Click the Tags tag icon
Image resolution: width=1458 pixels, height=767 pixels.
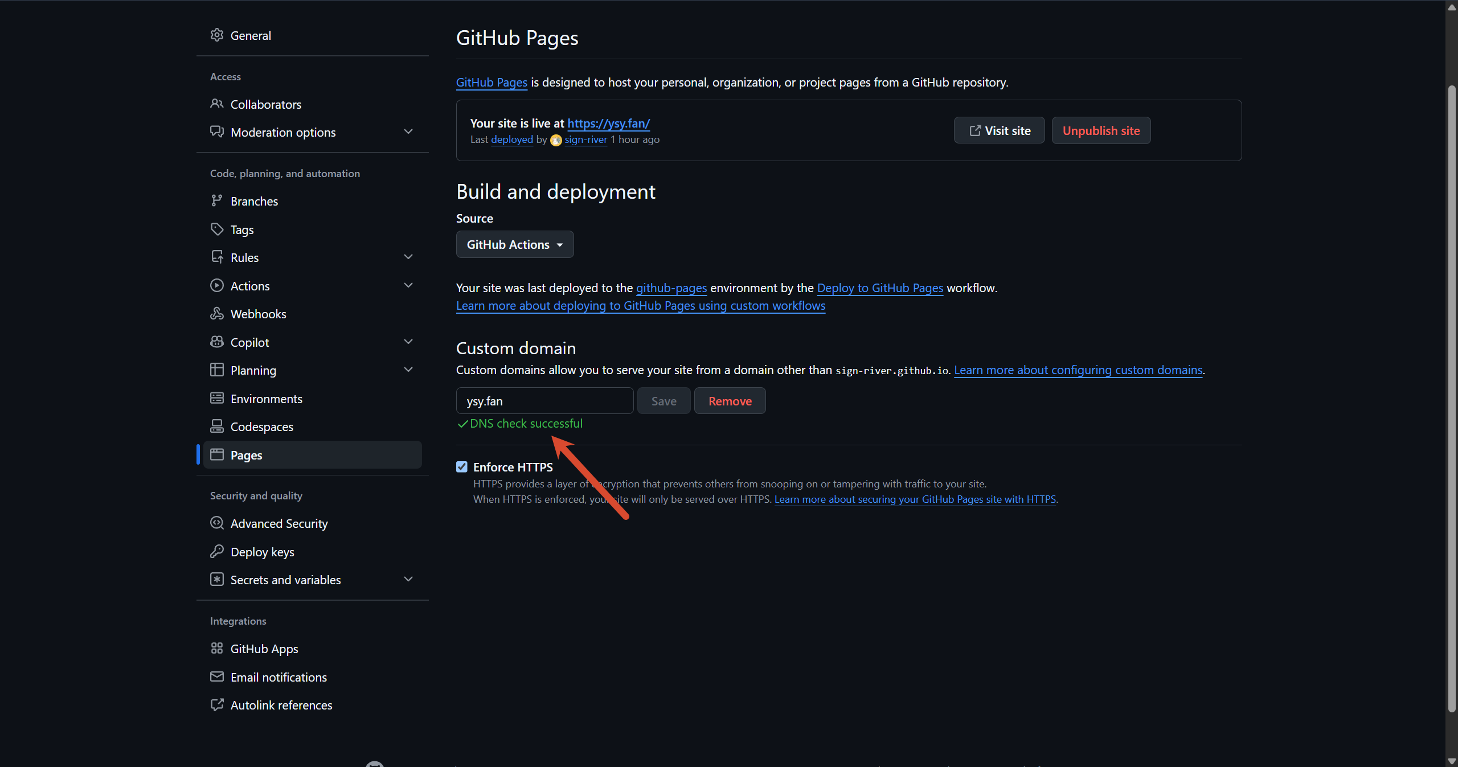tap(216, 229)
